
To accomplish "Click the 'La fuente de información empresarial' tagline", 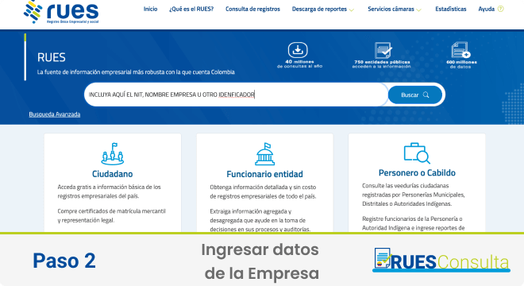I will tap(136, 72).
